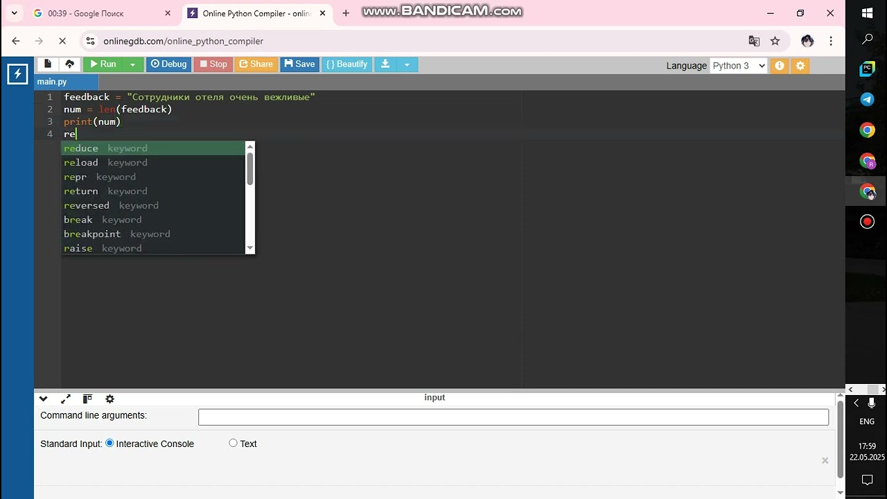Show hidden tray icons chevron
The image size is (887, 499).
point(856,403)
